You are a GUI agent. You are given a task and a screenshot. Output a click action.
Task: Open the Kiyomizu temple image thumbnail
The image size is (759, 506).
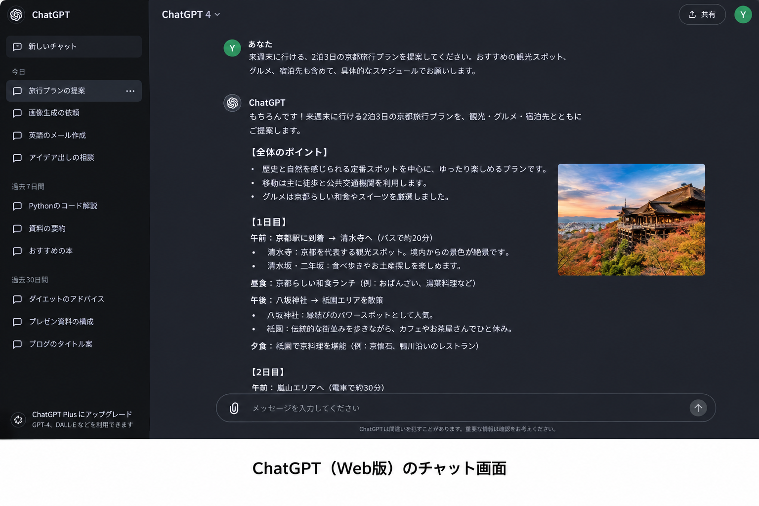[x=632, y=219]
